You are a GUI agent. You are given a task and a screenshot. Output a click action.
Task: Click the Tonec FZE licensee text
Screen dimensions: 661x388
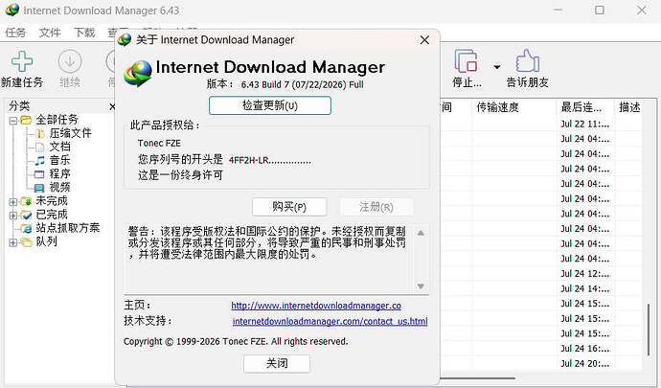click(159, 144)
